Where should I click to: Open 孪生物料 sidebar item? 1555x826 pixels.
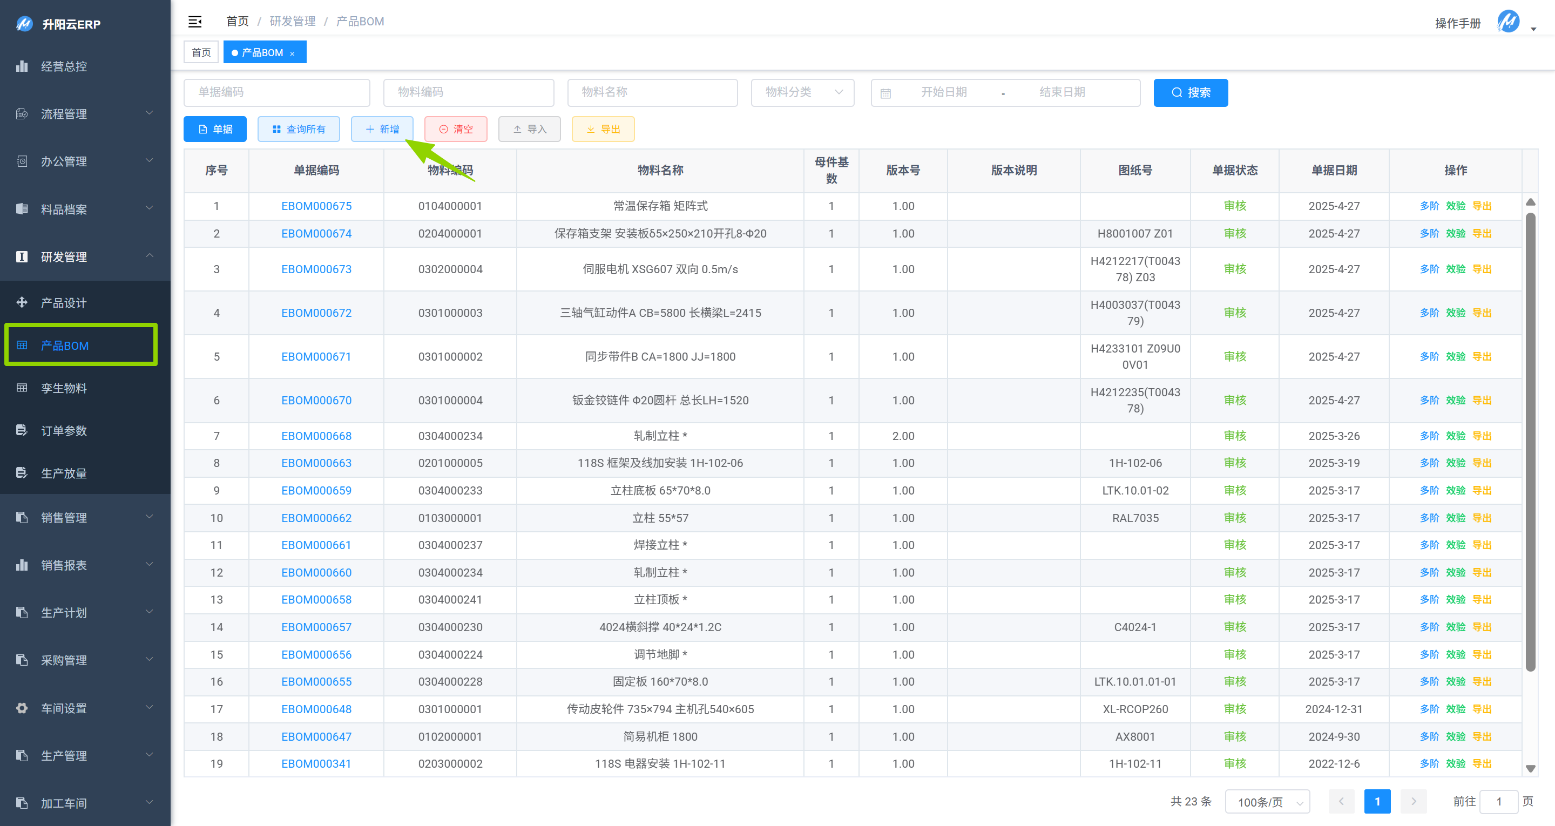tap(63, 388)
